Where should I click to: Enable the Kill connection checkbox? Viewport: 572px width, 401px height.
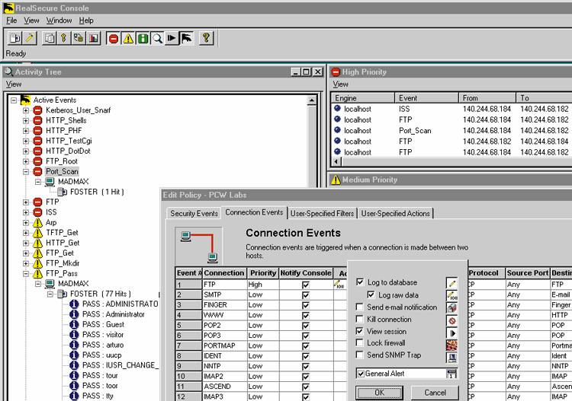click(x=360, y=320)
